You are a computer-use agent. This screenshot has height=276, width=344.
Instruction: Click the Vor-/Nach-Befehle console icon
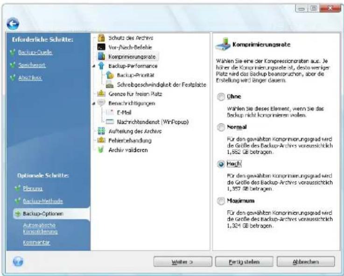tap(101, 47)
